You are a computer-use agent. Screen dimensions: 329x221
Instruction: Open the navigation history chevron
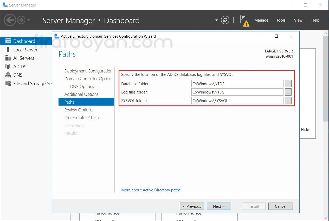[29, 20]
